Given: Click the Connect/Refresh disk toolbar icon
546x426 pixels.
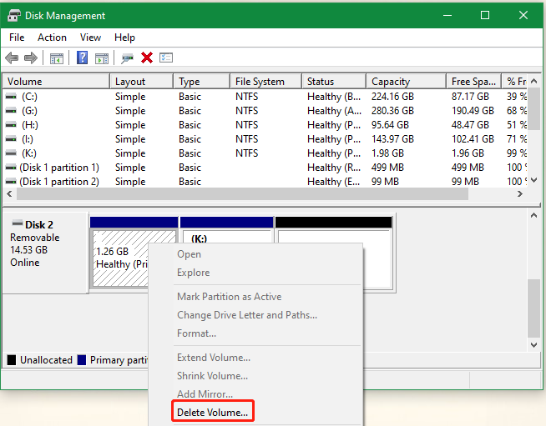Looking at the screenshot, I should pos(127,58).
